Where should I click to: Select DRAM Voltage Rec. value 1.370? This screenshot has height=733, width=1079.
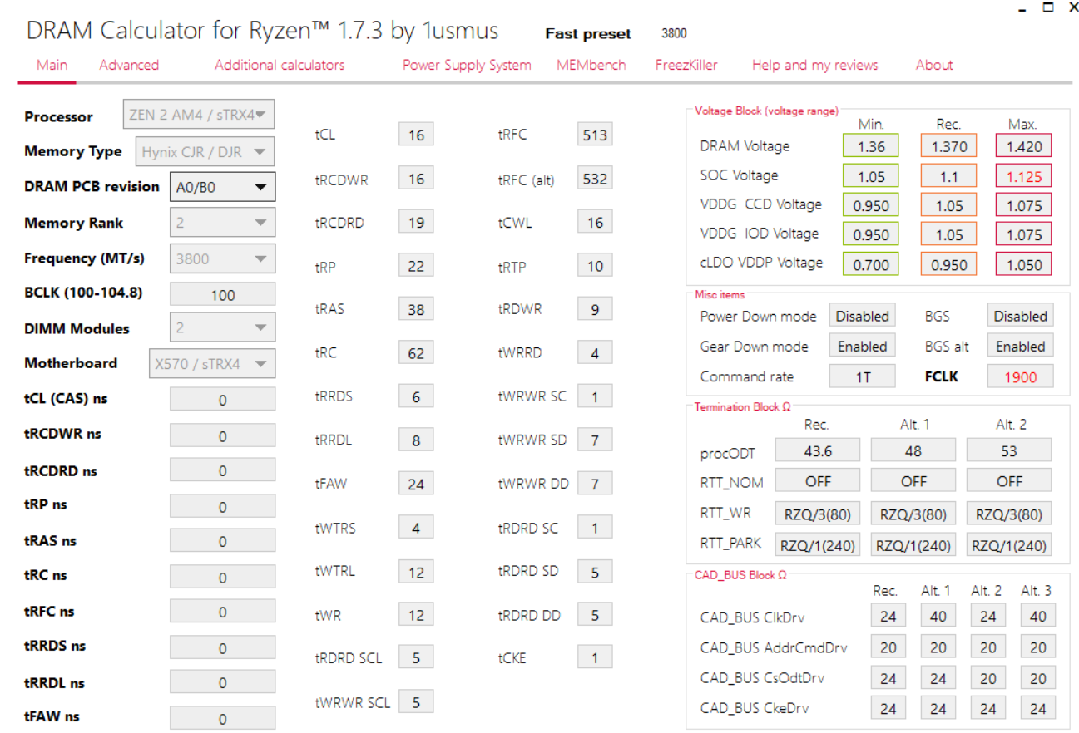click(948, 146)
